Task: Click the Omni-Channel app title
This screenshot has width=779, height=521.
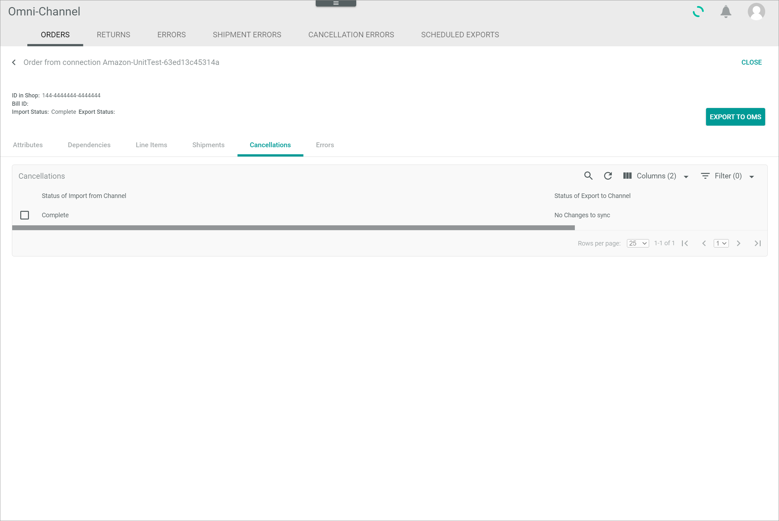Action: (x=44, y=12)
